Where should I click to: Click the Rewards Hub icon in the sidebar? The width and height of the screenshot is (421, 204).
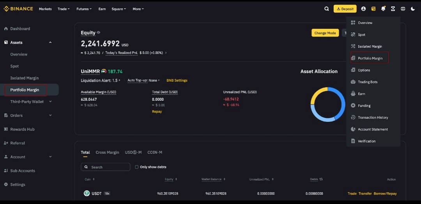coord(6,129)
